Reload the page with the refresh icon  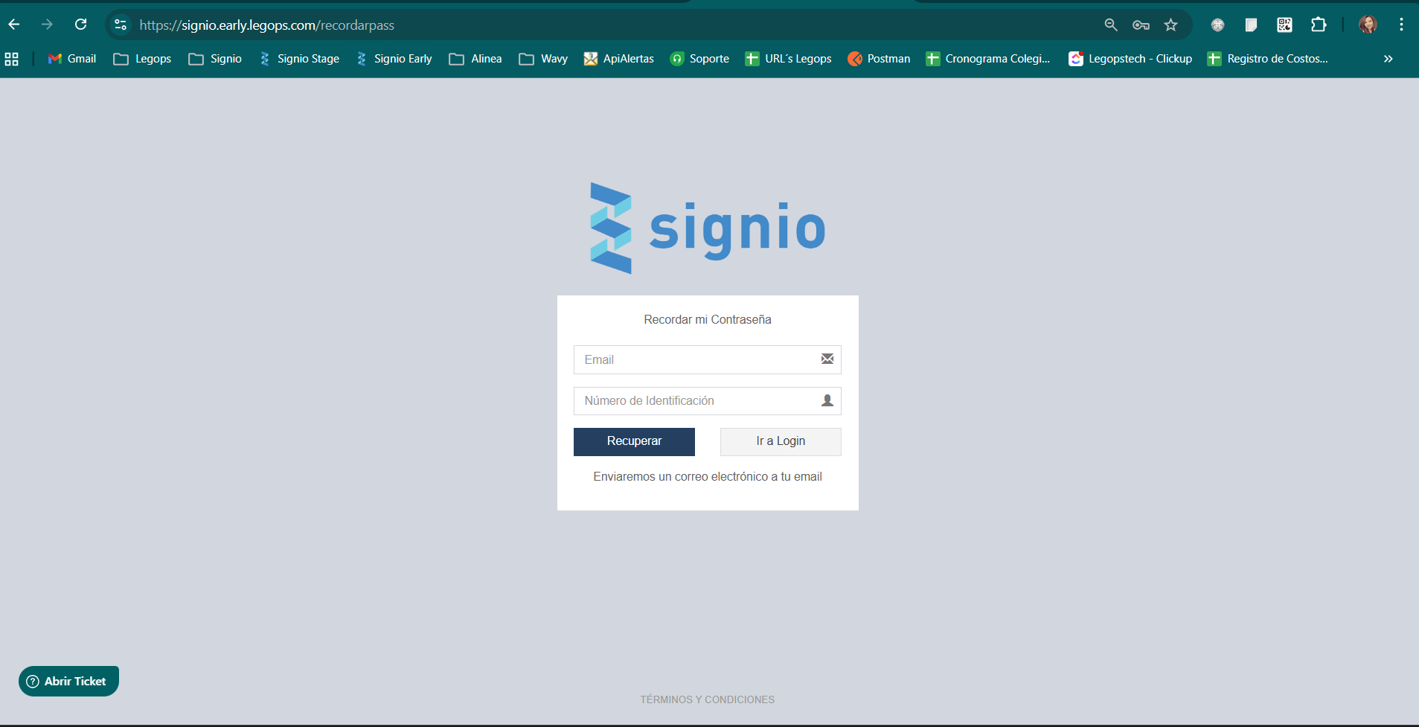80,25
